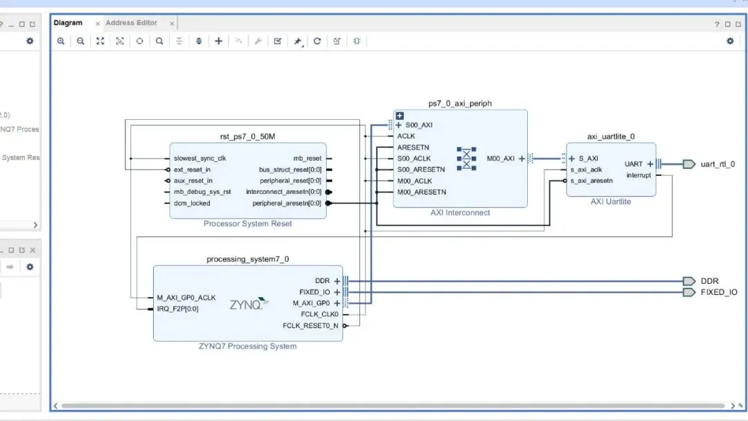This screenshot has height=421, width=748.
Task: Zoom to fit the selected objects
Action: 120,41
